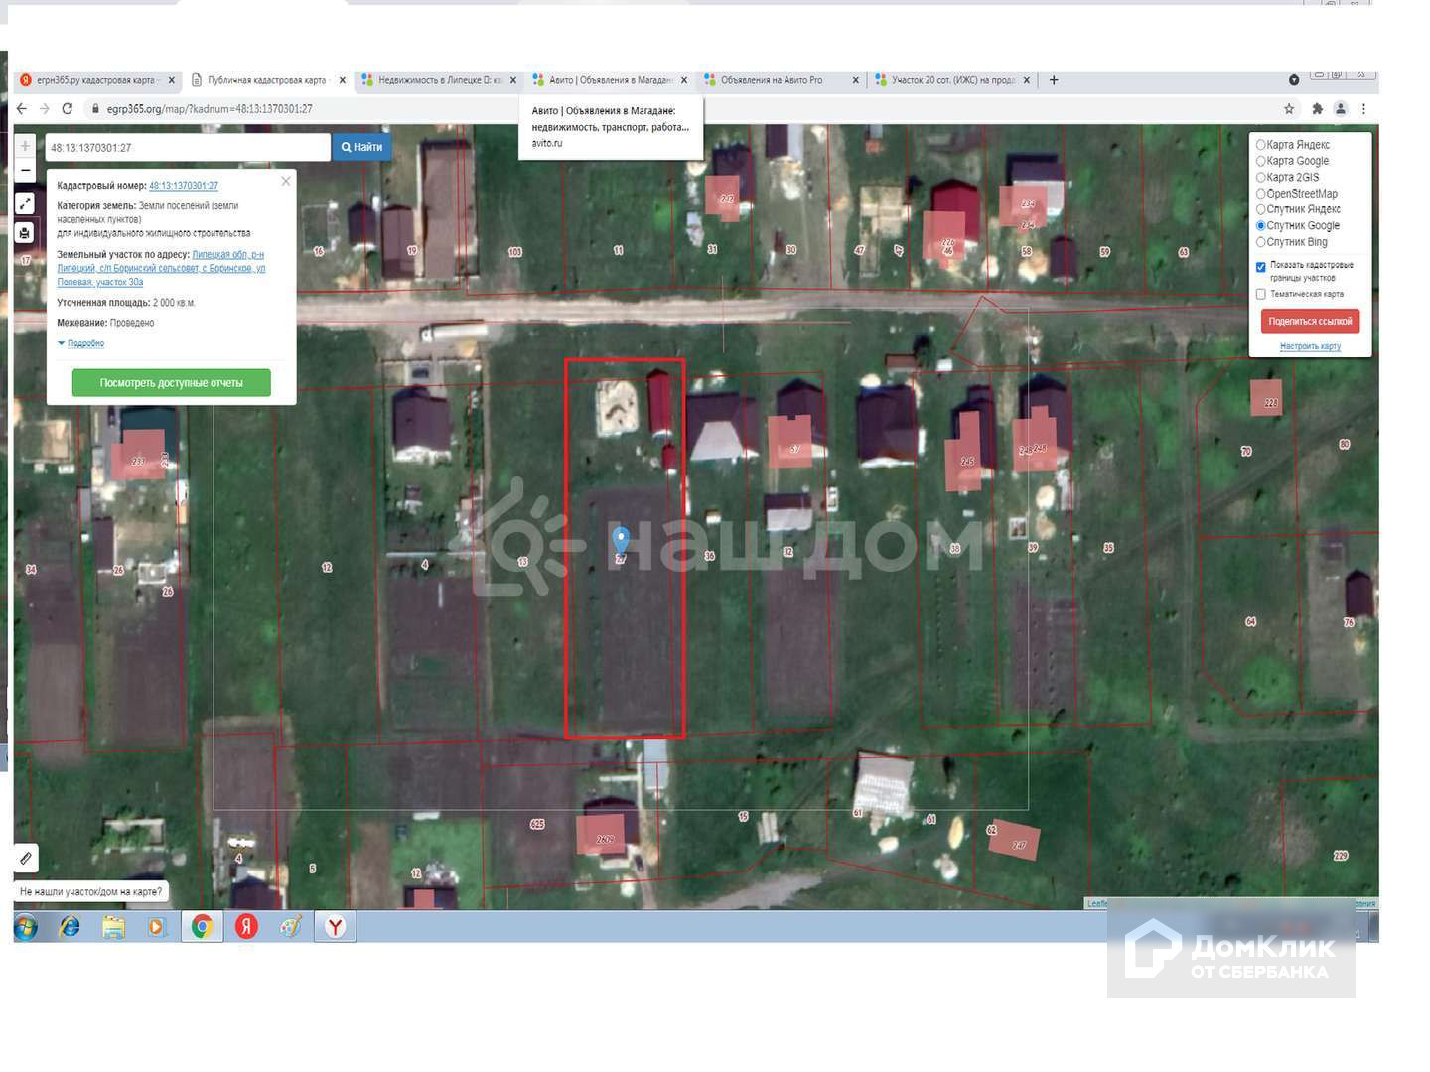Click the Leaflet attribution link
Screen dimensions: 1430x1072
(1098, 903)
